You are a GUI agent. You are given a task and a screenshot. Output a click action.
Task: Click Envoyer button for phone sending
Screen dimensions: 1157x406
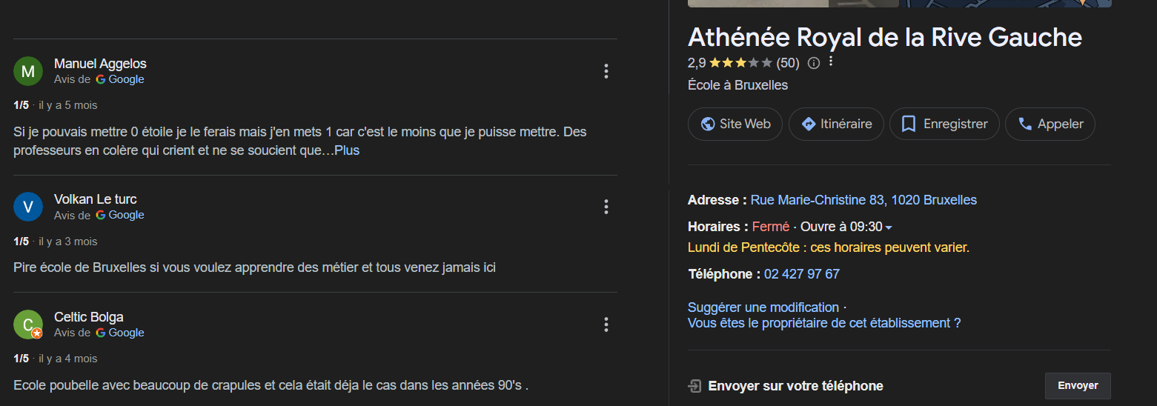(1078, 386)
